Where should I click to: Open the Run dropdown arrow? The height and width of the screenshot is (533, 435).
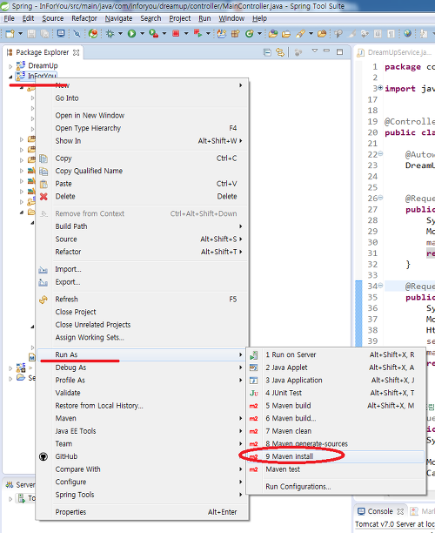coord(142,33)
